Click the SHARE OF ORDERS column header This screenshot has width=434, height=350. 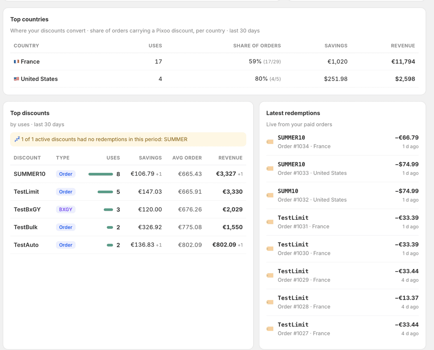(257, 46)
